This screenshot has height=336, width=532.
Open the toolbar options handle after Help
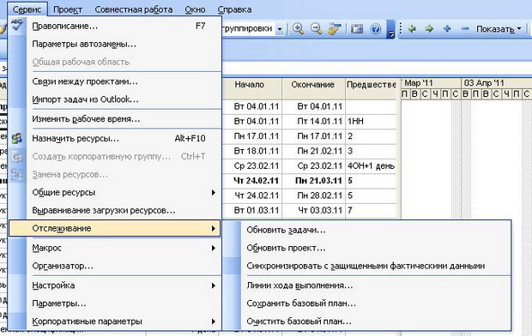tap(391, 29)
